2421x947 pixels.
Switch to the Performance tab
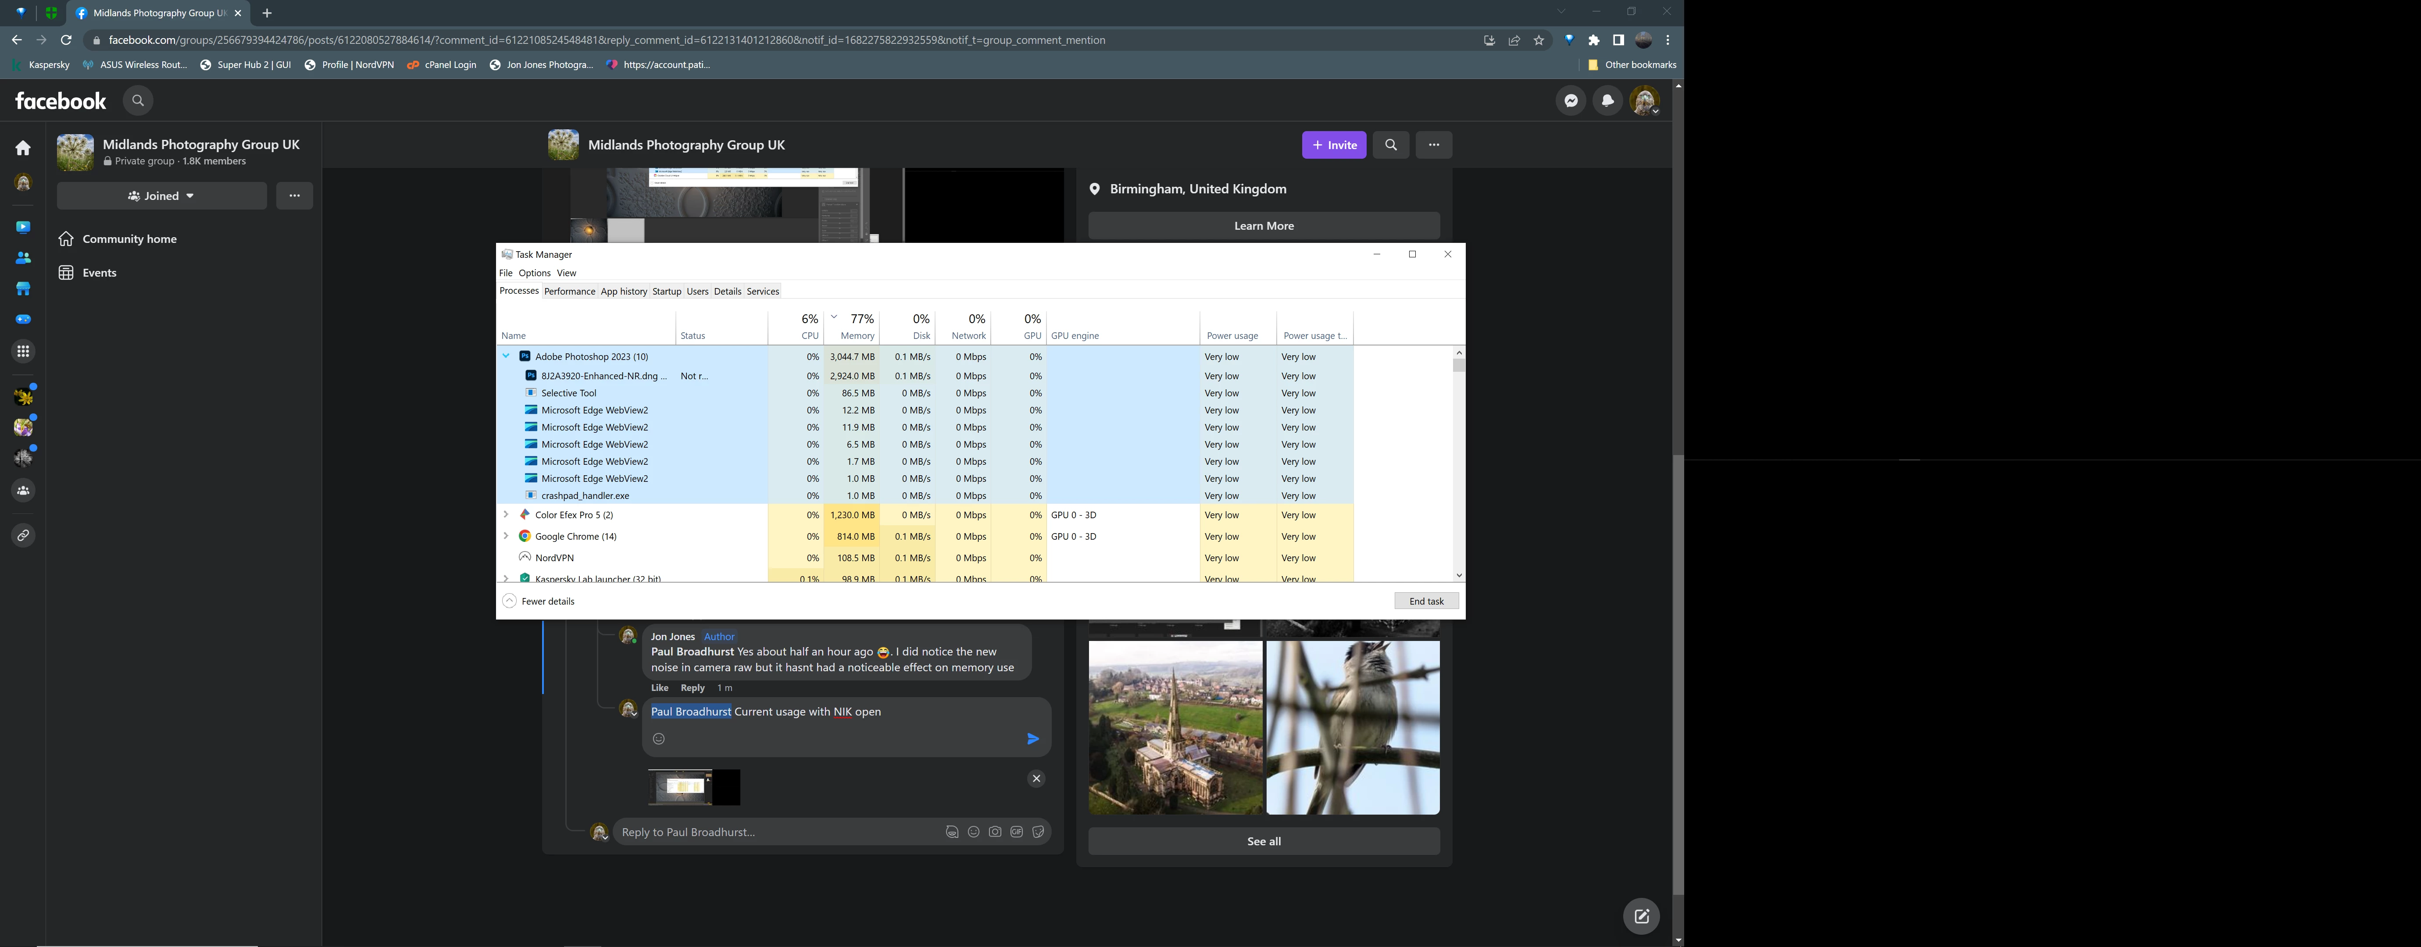coord(570,291)
